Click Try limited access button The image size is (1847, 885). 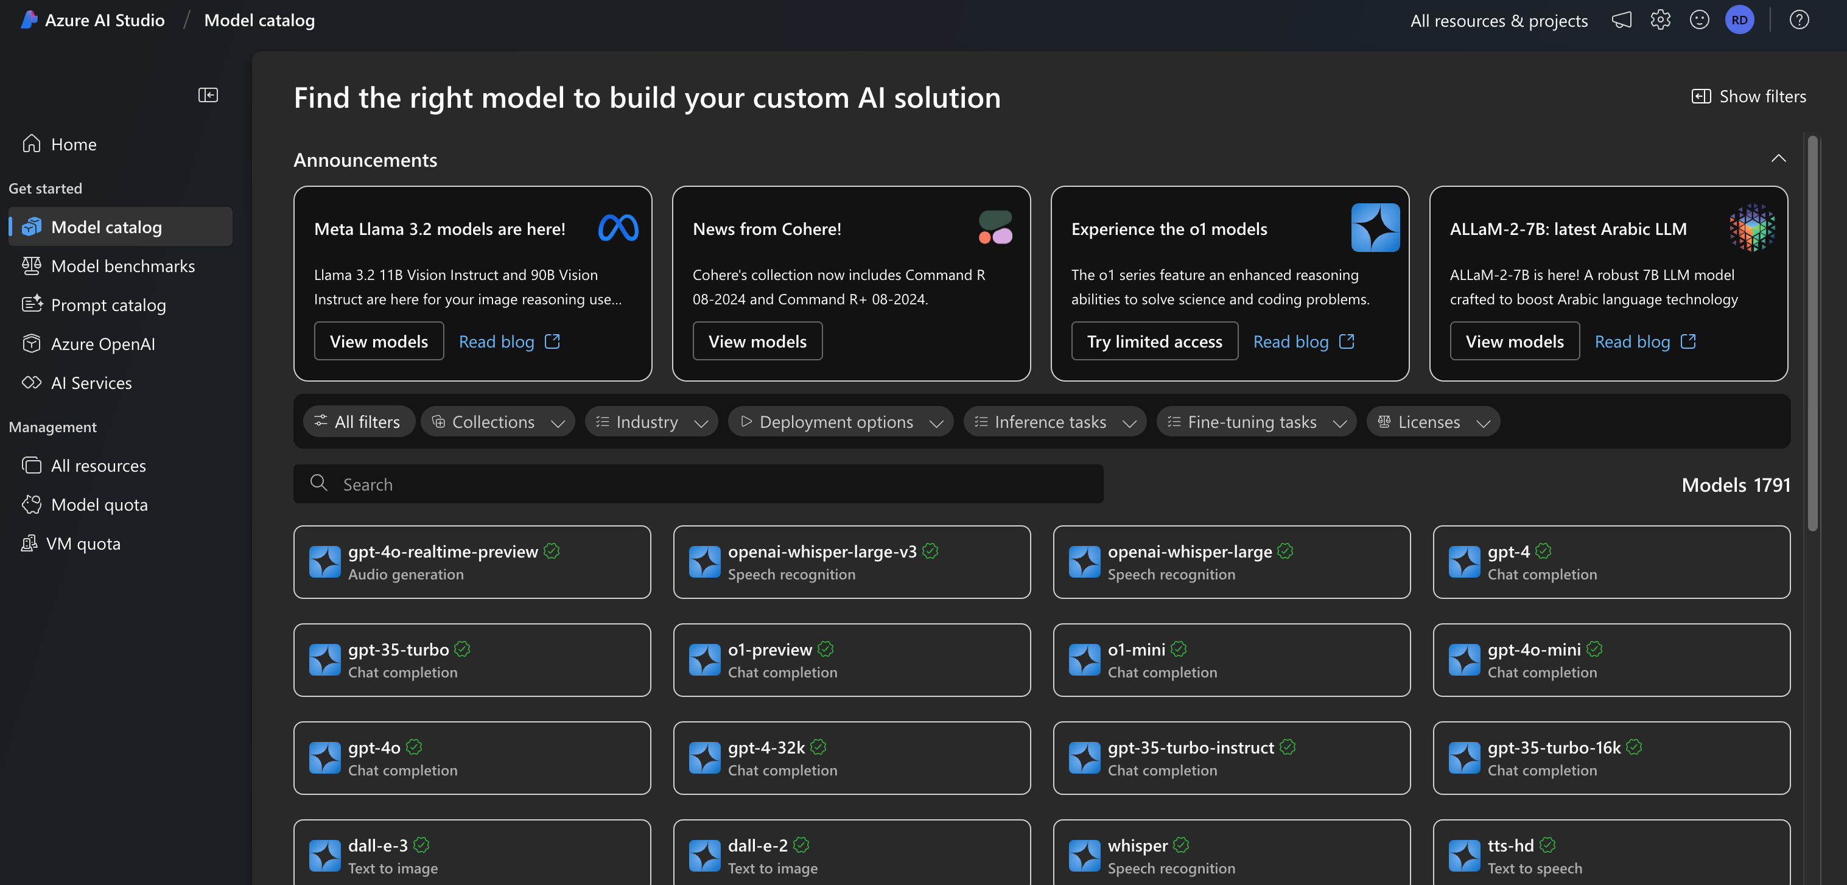coord(1154,342)
